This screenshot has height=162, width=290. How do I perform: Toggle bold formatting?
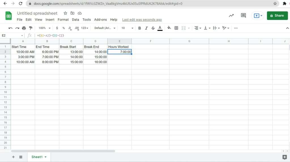point(140,28)
